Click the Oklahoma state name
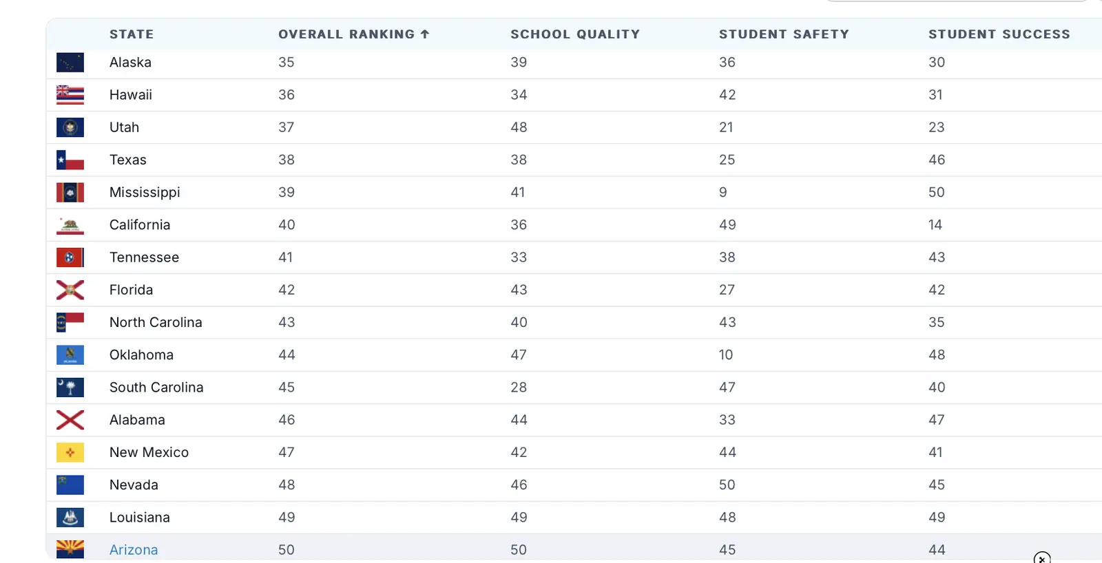 (141, 355)
